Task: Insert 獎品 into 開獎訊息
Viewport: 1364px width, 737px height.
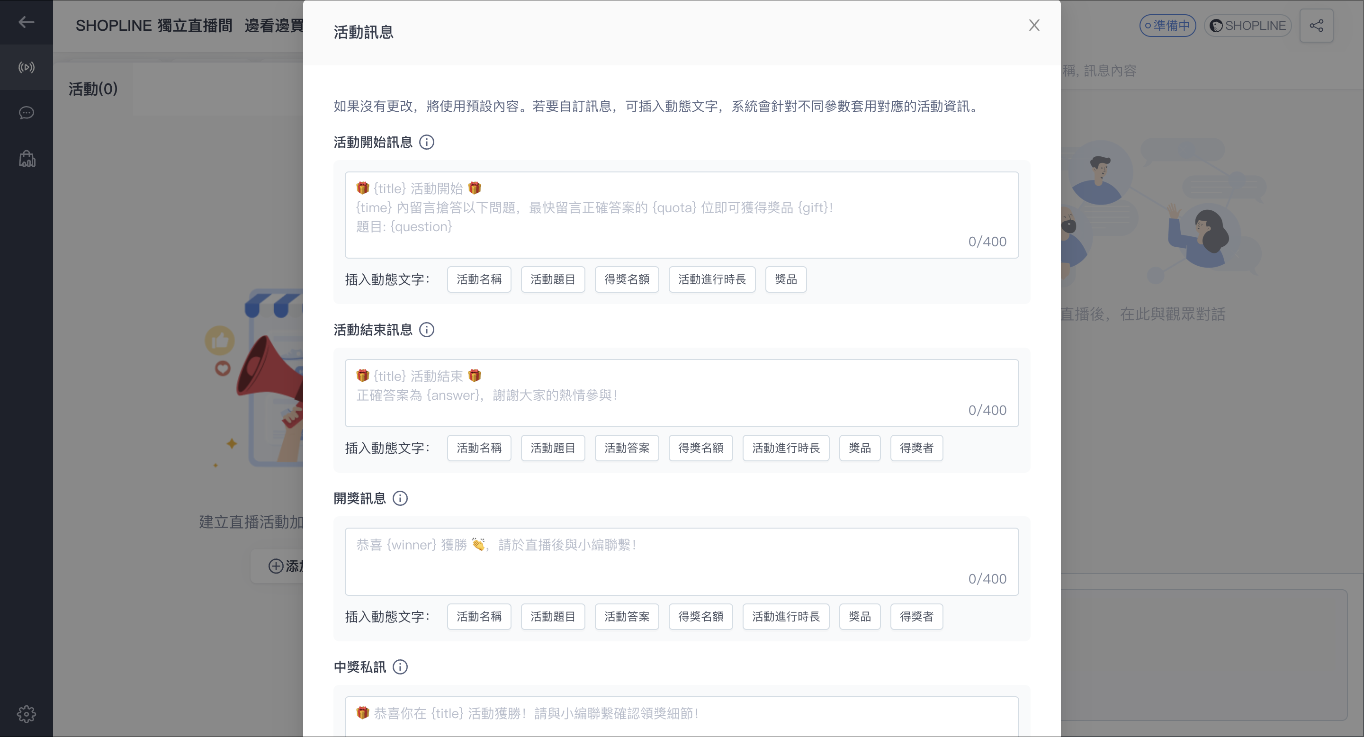Action: click(860, 616)
